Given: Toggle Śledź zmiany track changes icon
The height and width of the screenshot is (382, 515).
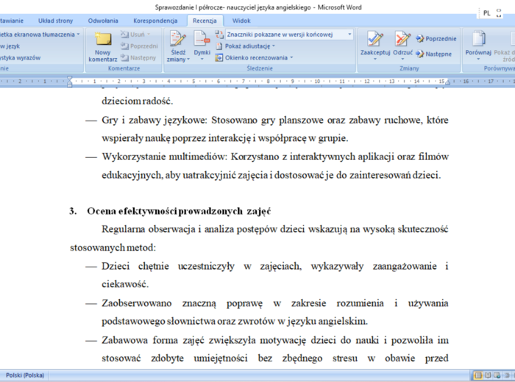Looking at the screenshot, I should (x=178, y=40).
